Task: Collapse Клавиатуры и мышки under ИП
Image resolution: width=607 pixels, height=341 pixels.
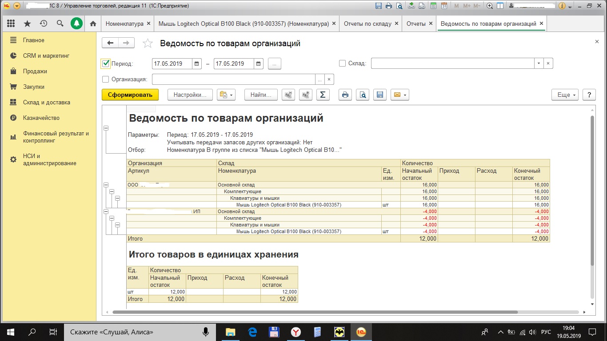Action: [117, 225]
